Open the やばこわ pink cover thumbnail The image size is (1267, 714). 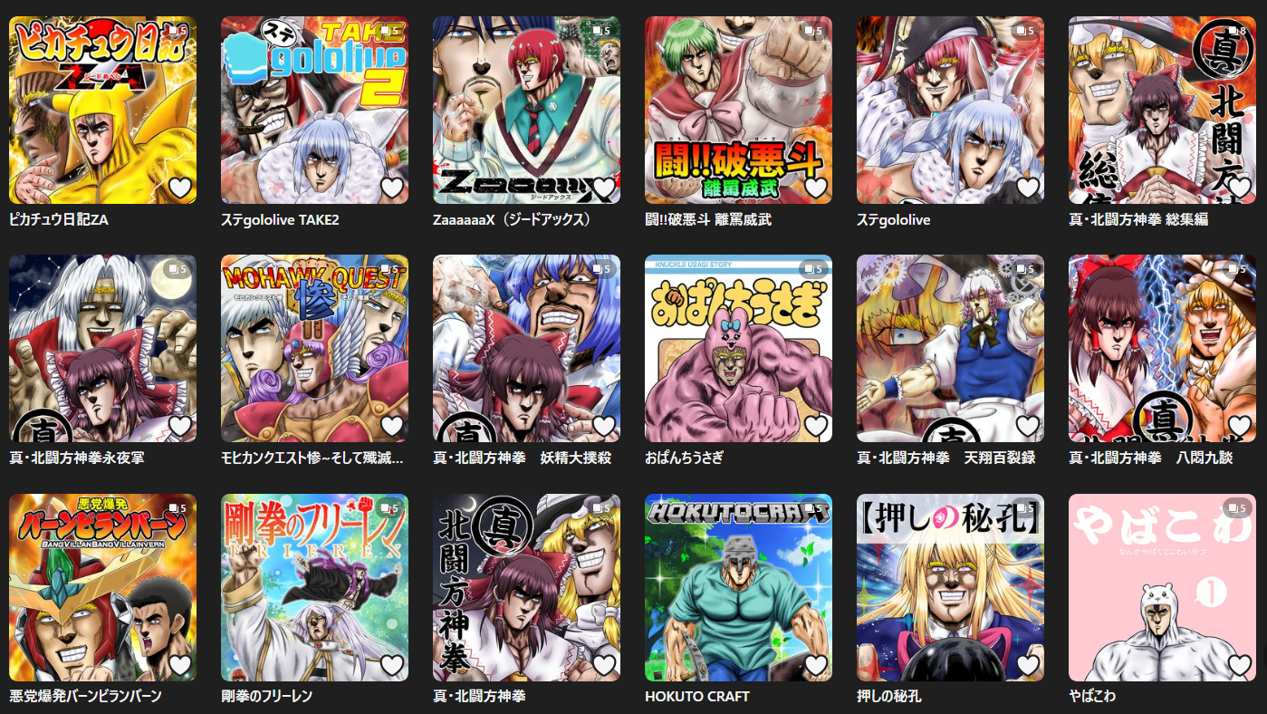[x=1162, y=587]
